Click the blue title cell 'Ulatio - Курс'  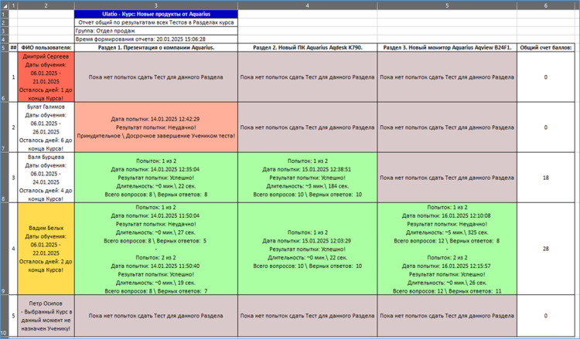pos(156,15)
